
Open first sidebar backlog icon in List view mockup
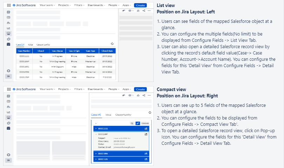8,12
